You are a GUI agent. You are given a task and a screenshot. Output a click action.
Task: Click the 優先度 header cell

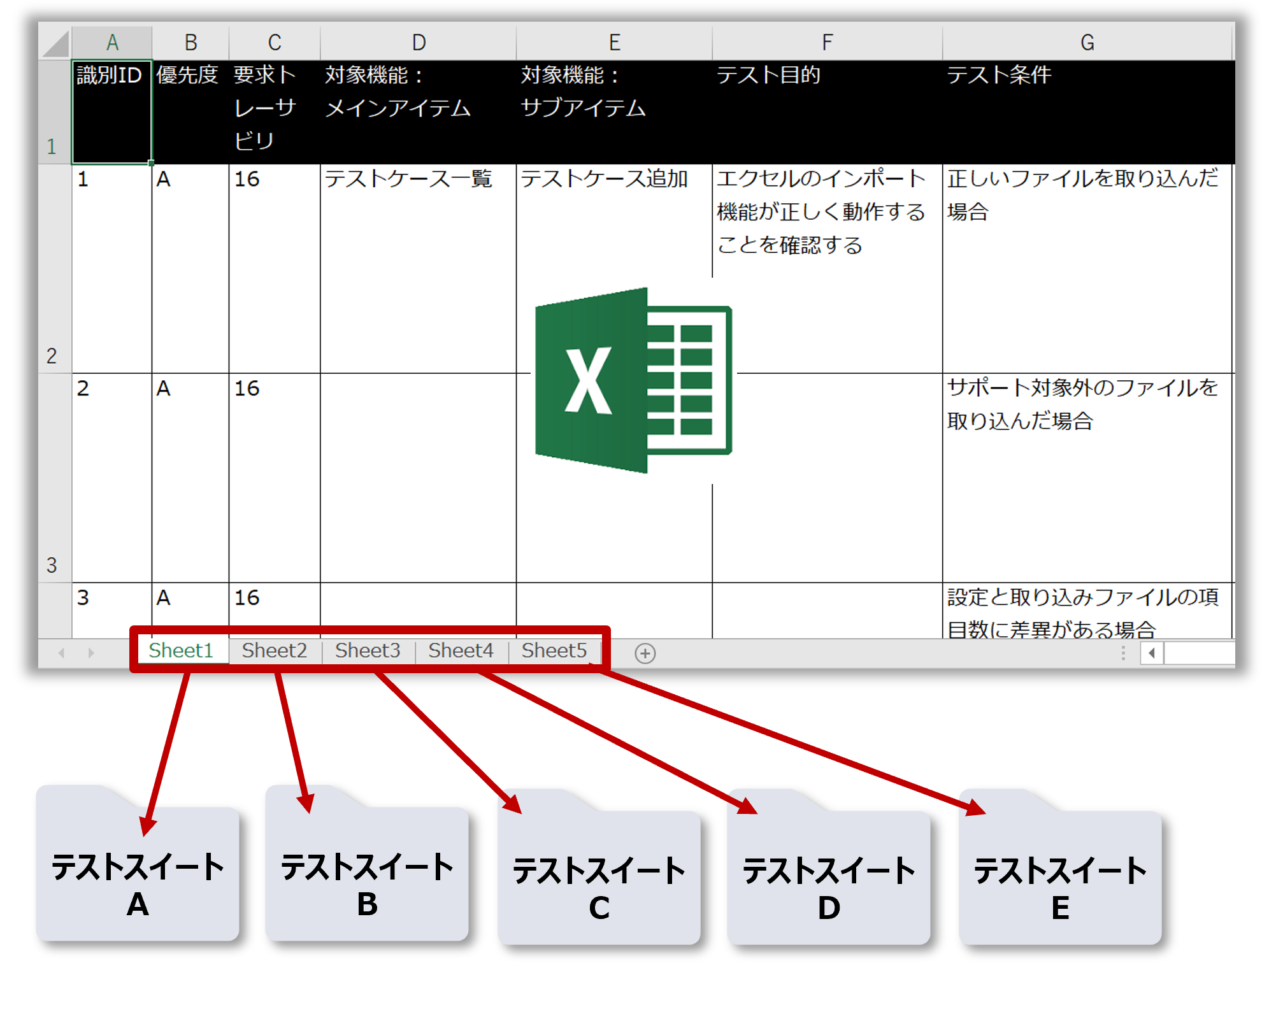coord(190,112)
